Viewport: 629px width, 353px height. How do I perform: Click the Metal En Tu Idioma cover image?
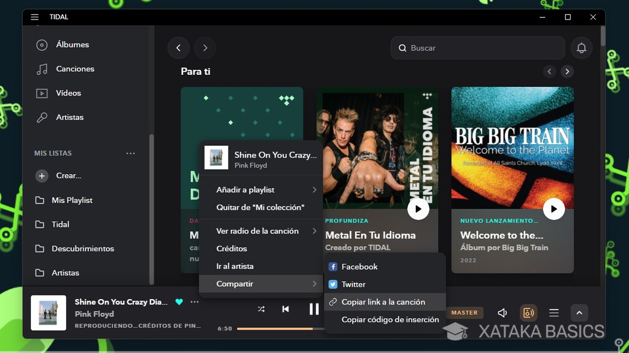377,148
